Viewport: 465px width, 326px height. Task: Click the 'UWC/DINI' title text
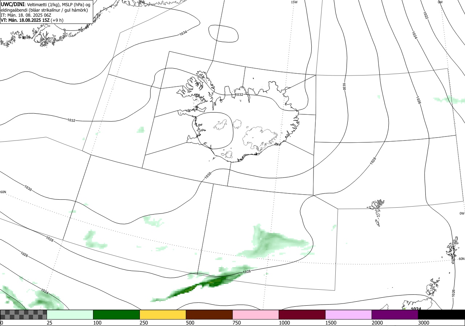click(12, 4)
